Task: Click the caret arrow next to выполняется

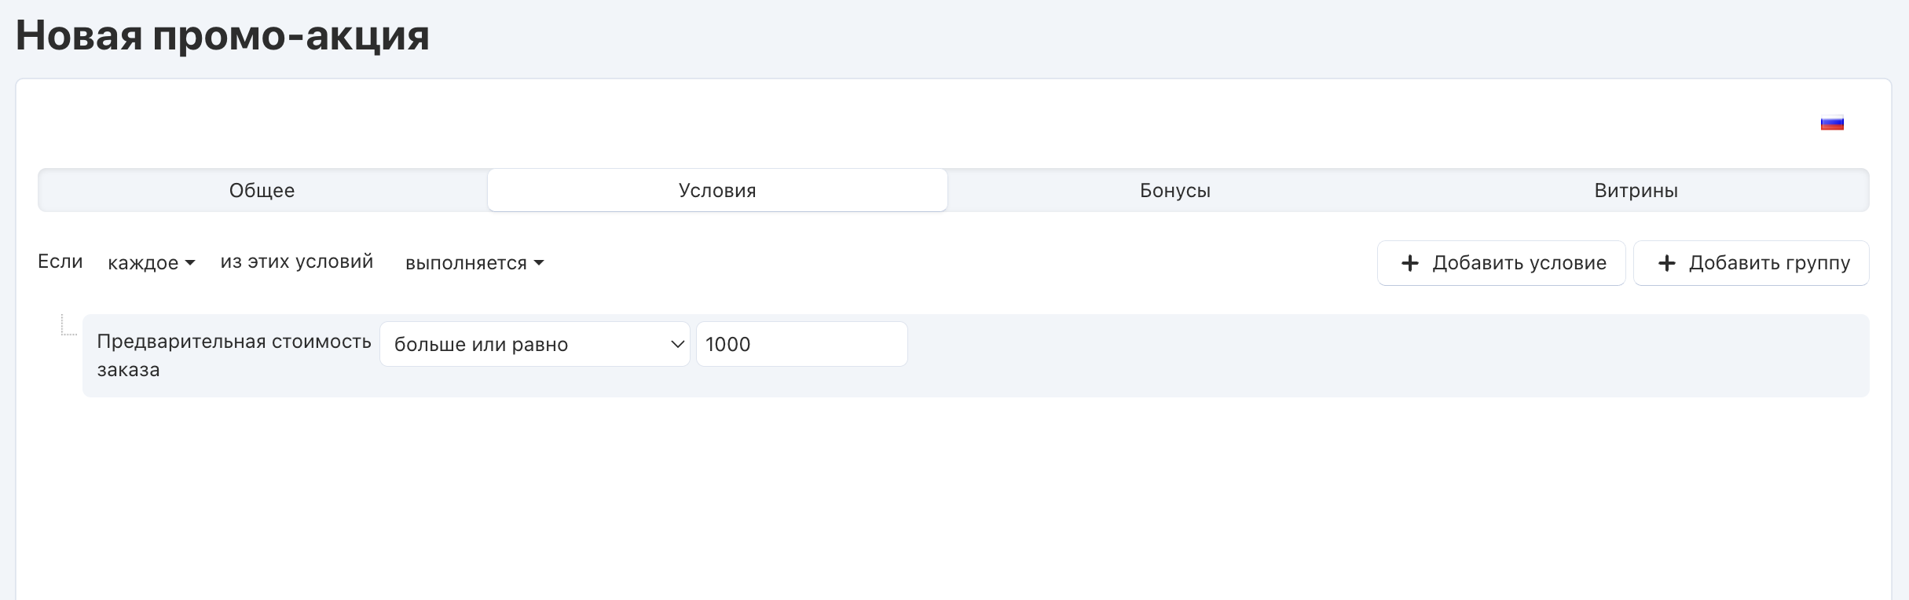Action: click(538, 263)
